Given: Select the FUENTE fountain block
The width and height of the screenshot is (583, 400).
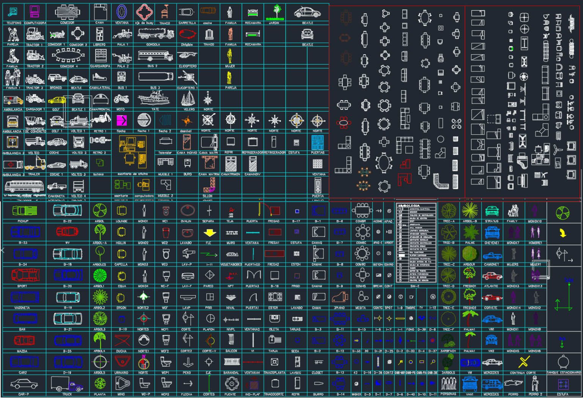Looking at the screenshot, I should point(231,384).
